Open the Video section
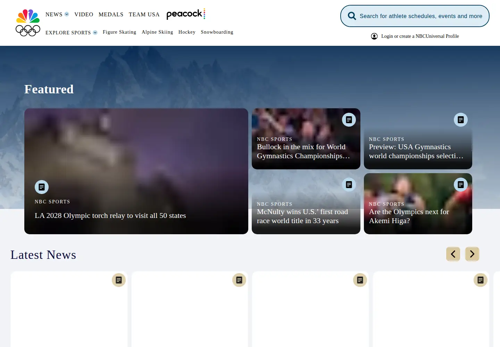Viewport: 500px width, 347px height. (84, 14)
